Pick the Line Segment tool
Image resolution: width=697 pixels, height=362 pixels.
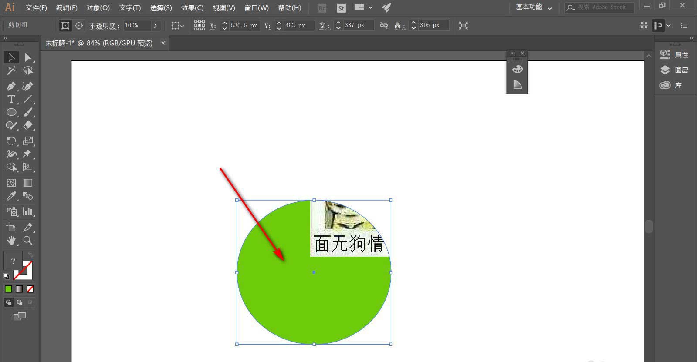pyautogui.click(x=28, y=99)
